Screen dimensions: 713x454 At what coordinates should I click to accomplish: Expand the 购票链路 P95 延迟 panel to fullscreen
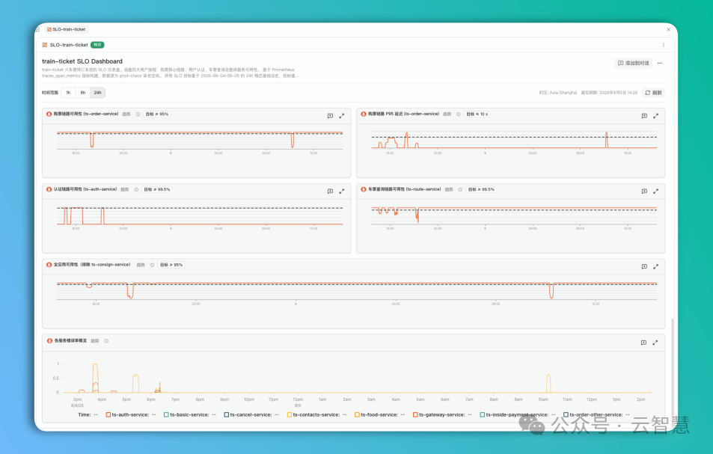point(655,116)
